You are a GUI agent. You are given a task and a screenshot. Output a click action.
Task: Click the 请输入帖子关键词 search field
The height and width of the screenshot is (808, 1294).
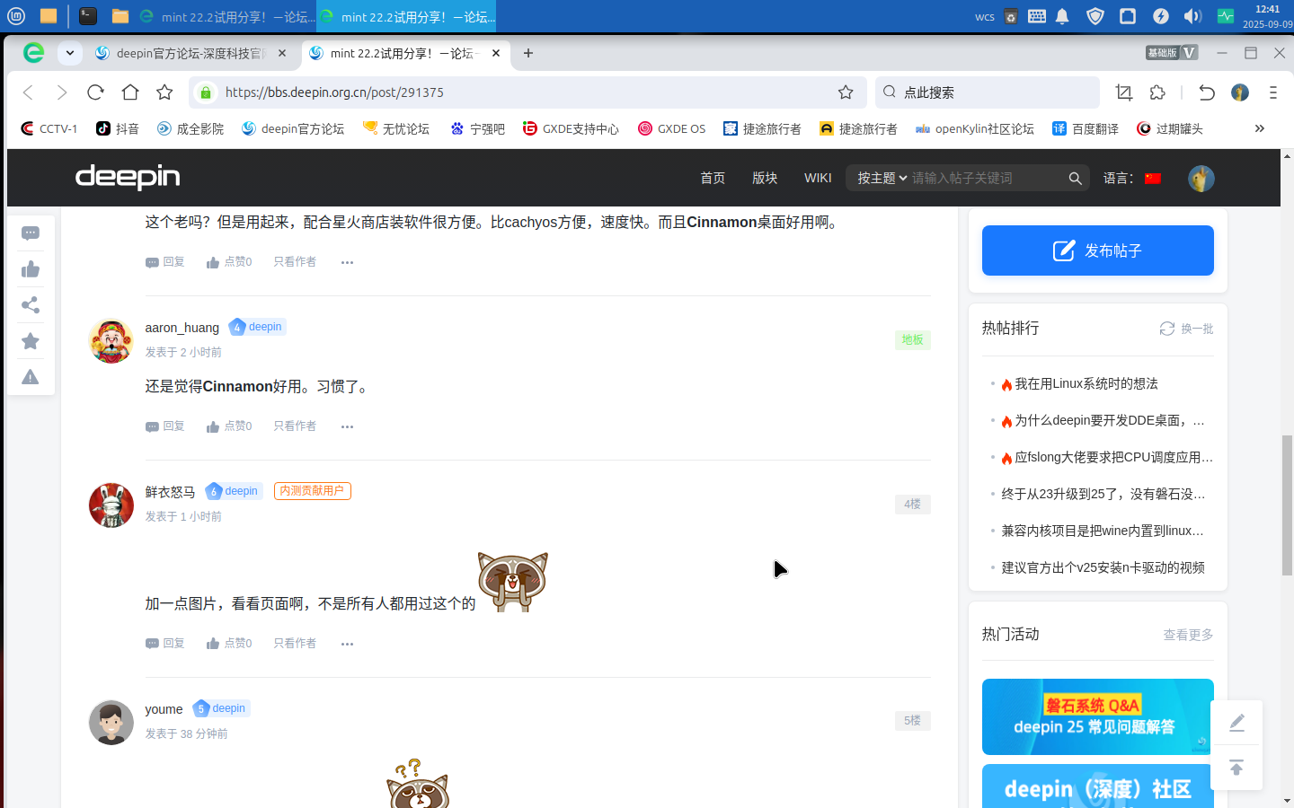tap(987, 179)
